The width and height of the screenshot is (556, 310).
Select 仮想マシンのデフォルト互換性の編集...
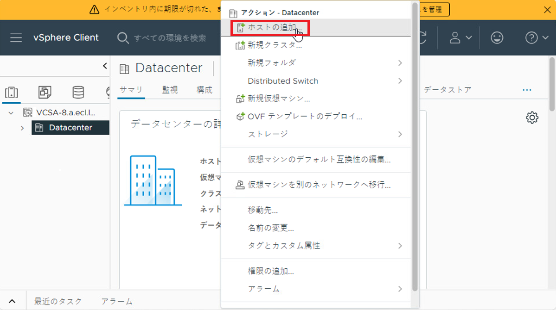coord(316,160)
